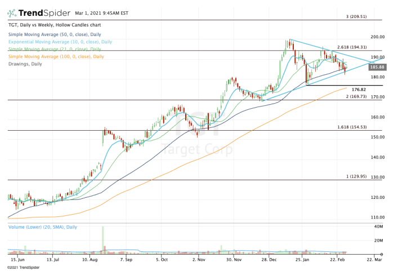Viewport: 394px width, 271px height.
Task: Select the 1.618 (154.53) Fibonacci label
Action: click(352, 127)
